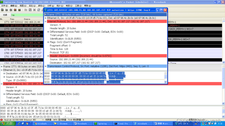Click hex pane scroll-down arrow in packet window
Viewport: 225px width, 126px height.
[x=165, y=82]
